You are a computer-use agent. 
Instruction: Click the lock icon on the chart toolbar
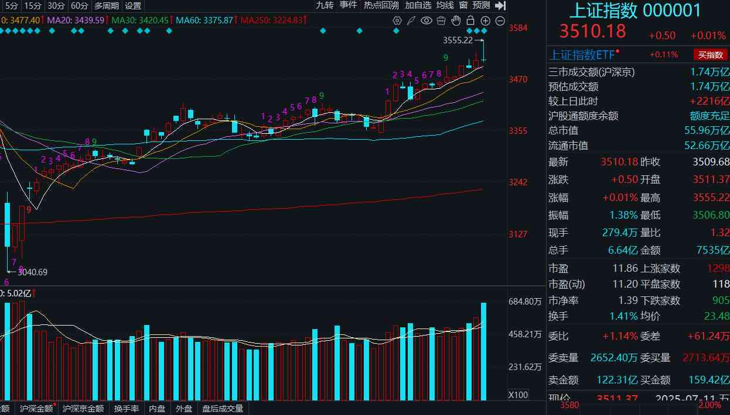[x=470, y=20]
